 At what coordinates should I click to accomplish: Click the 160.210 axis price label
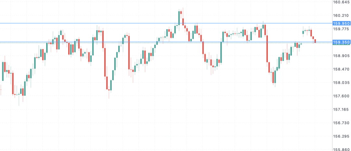pyautogui.click(x=341, y=16)
